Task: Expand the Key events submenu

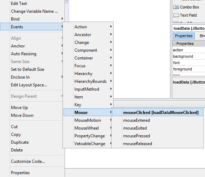Action: click(88, 105)
